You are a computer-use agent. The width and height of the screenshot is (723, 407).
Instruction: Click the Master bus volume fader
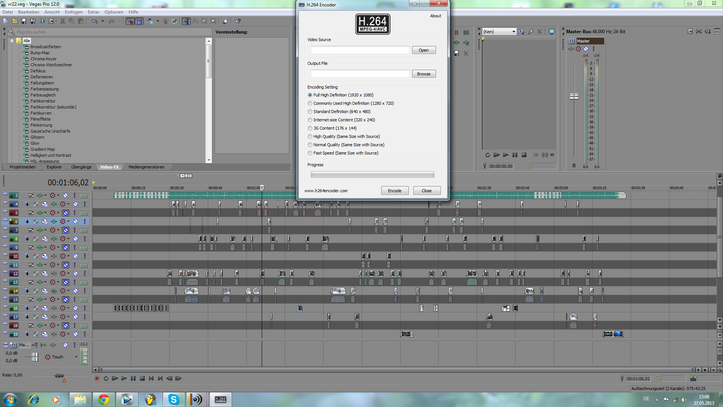point(574,96)
